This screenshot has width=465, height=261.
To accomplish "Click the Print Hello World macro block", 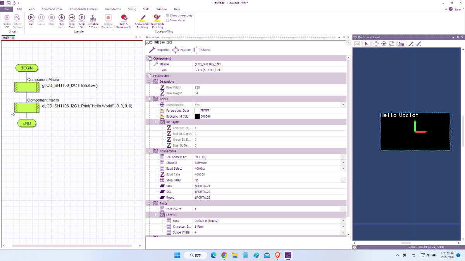I will [x=27, y=107].
